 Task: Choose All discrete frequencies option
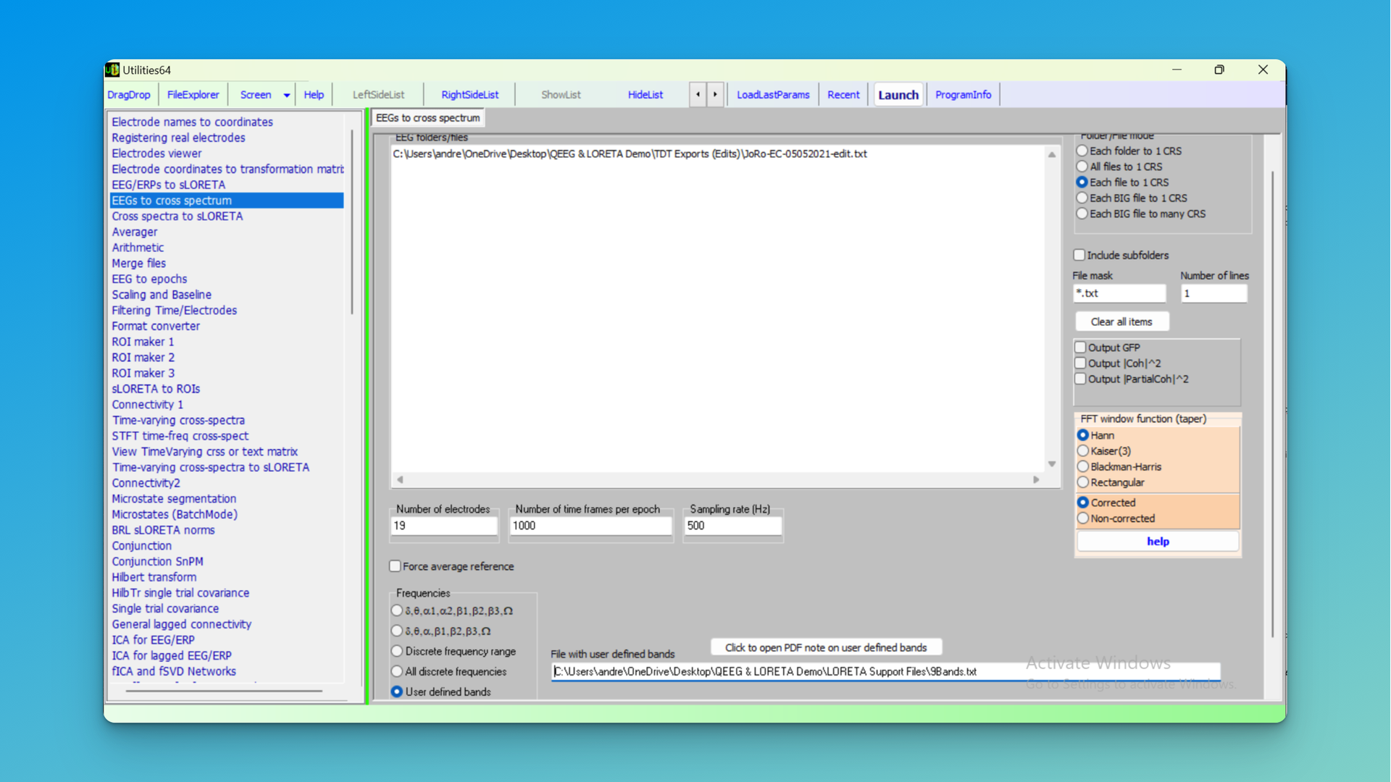397,671
